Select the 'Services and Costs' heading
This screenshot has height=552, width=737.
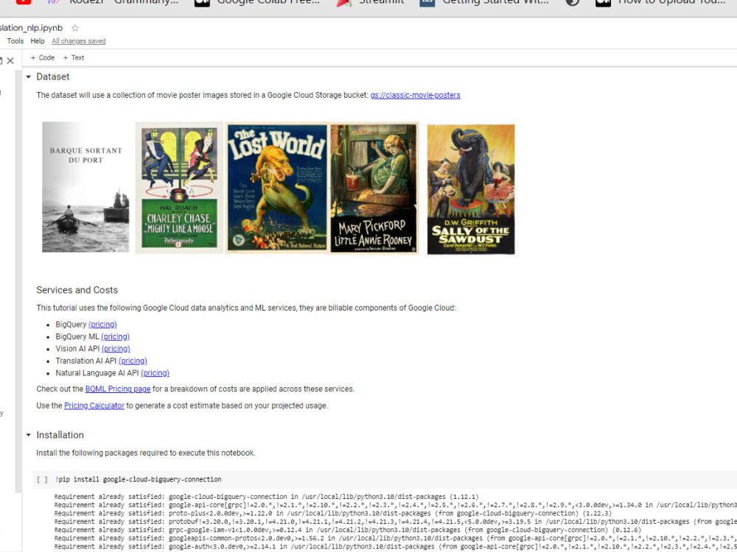77,290
